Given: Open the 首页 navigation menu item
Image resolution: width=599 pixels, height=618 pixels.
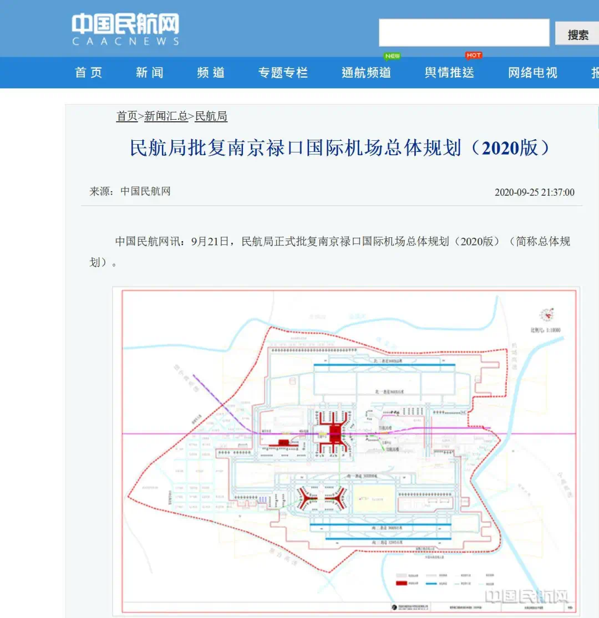Looking at the screenshot, I should tap(89, 73).
